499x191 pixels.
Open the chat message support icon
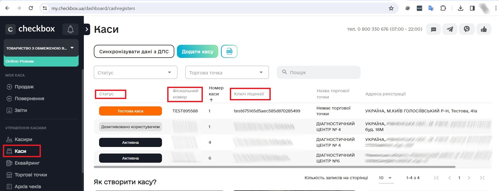click(433, 29)
